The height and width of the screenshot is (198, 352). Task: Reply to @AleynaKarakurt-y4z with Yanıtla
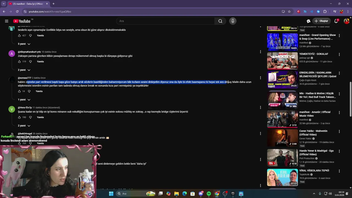click(x=40, y=62)
